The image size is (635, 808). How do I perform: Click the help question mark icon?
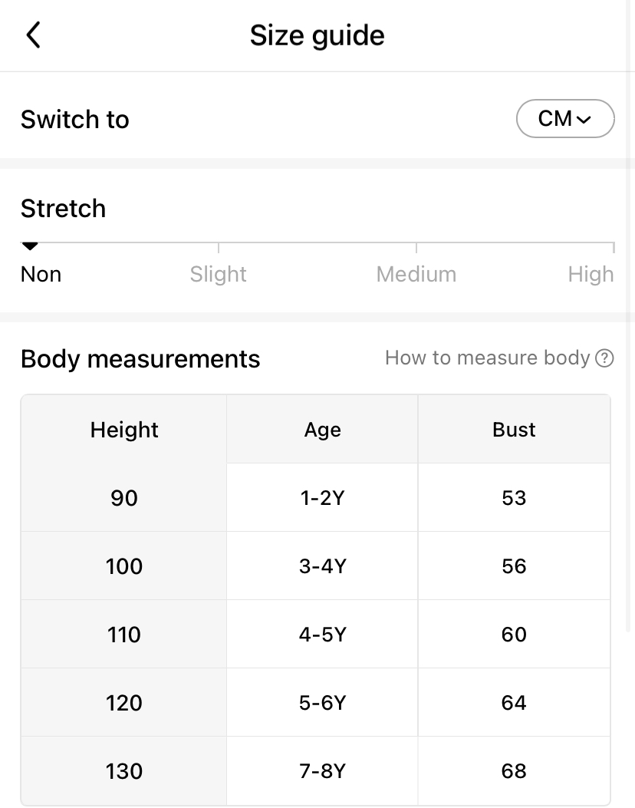pos(604,358)
